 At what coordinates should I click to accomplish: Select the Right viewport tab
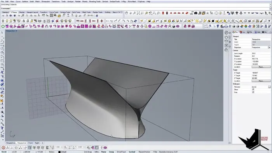coord(37,143)
